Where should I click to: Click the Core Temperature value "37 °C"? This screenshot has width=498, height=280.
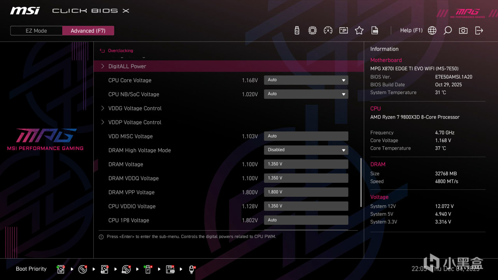coord(440,148)
